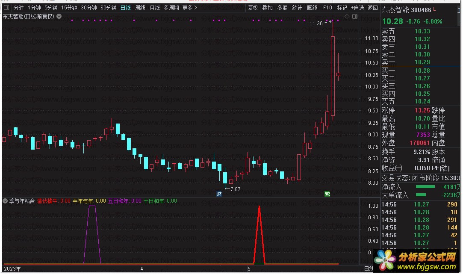This screenshot has width=463, height=274.
Task: Click the red spike in the indicator panel
Action: (259, 235)
